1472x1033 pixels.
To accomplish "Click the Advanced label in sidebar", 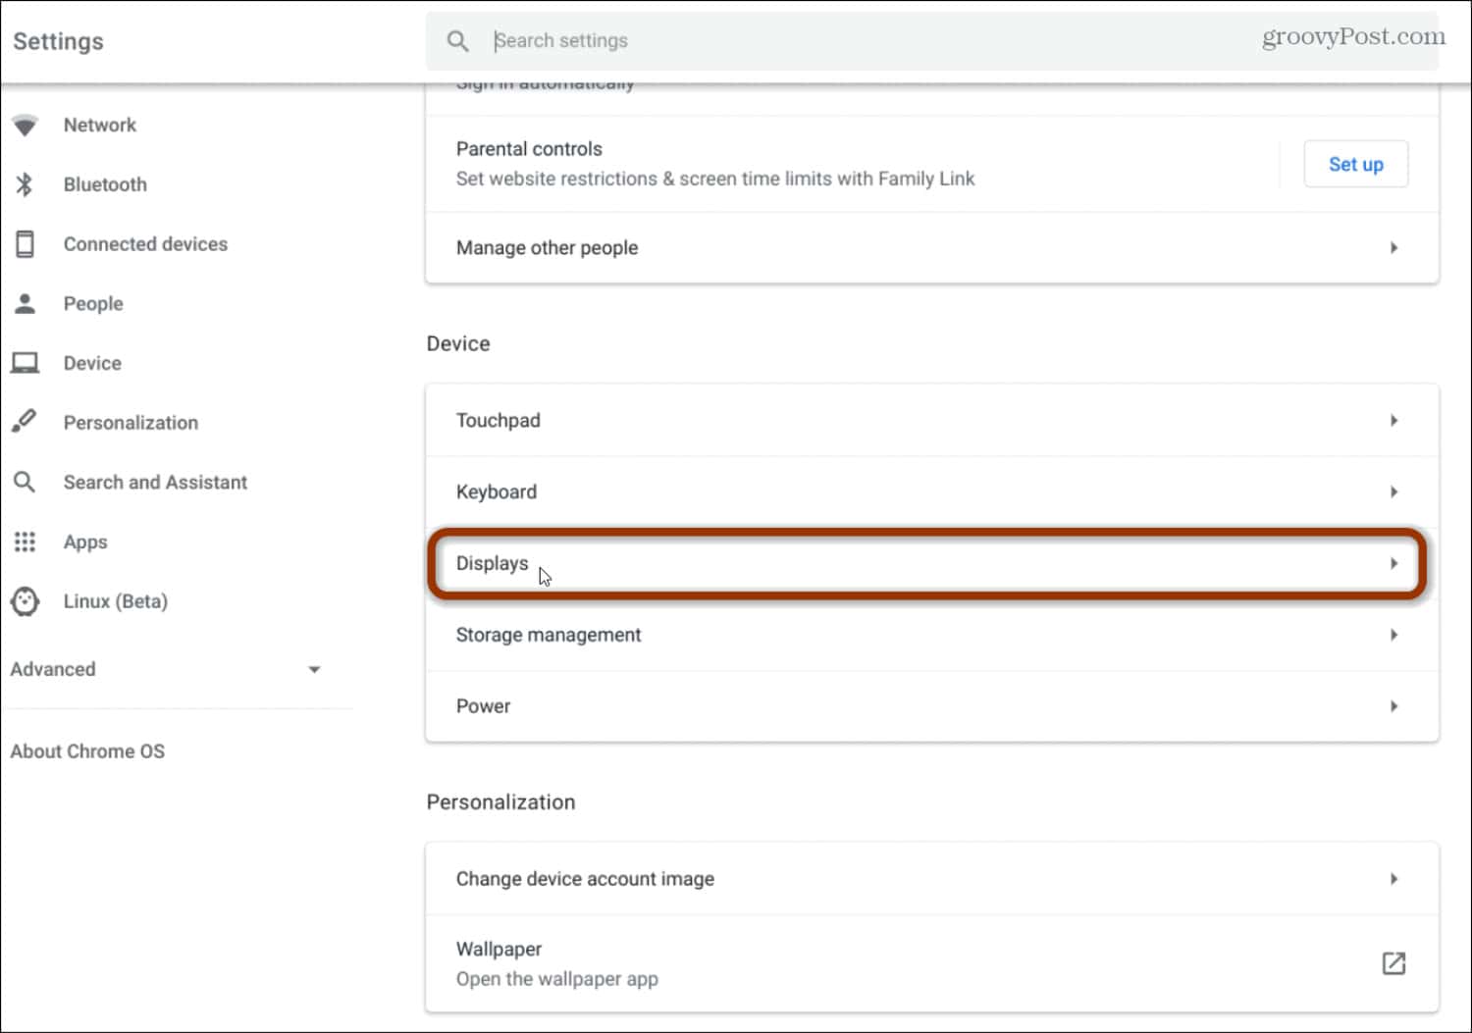I will [x=53, y=669].
